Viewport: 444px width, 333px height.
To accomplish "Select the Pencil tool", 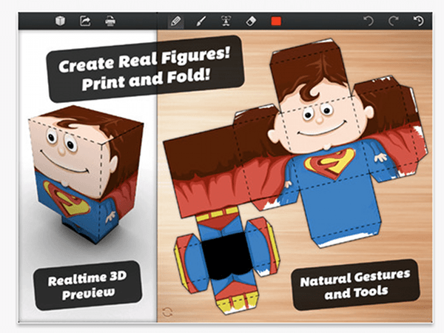I will pyautogui.click(x=175, y=21).
